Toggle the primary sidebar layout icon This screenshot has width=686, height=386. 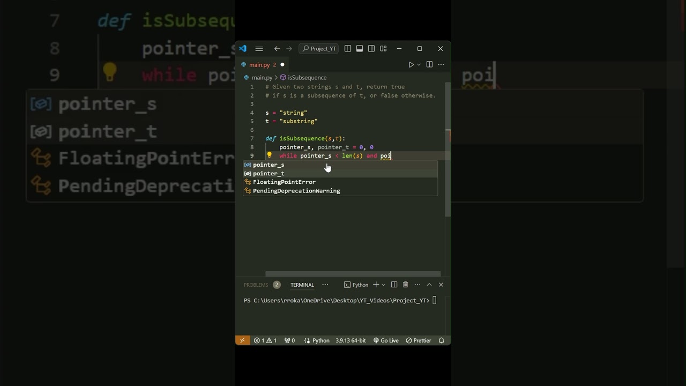point(348,49)
